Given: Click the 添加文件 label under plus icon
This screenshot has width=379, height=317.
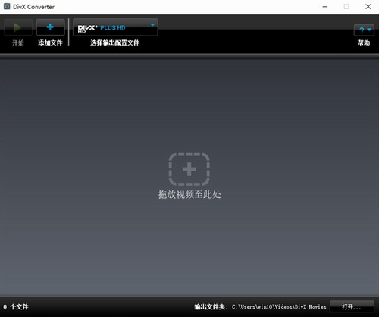Looking at the screenshot, I should (x=50, y=42).
